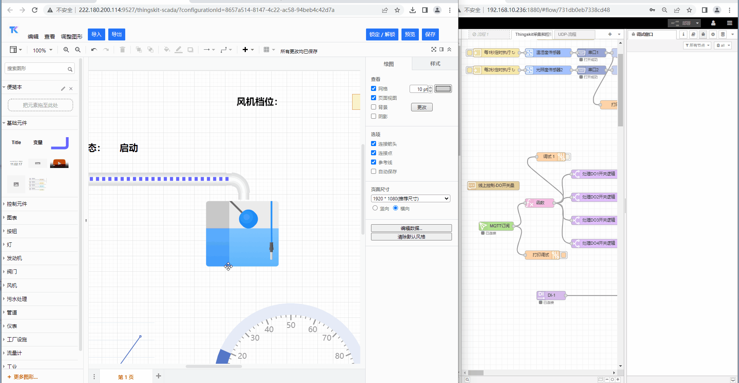Select the Title basic shape
This screenshot has width=739, height=383.
(x=16, y=143)
